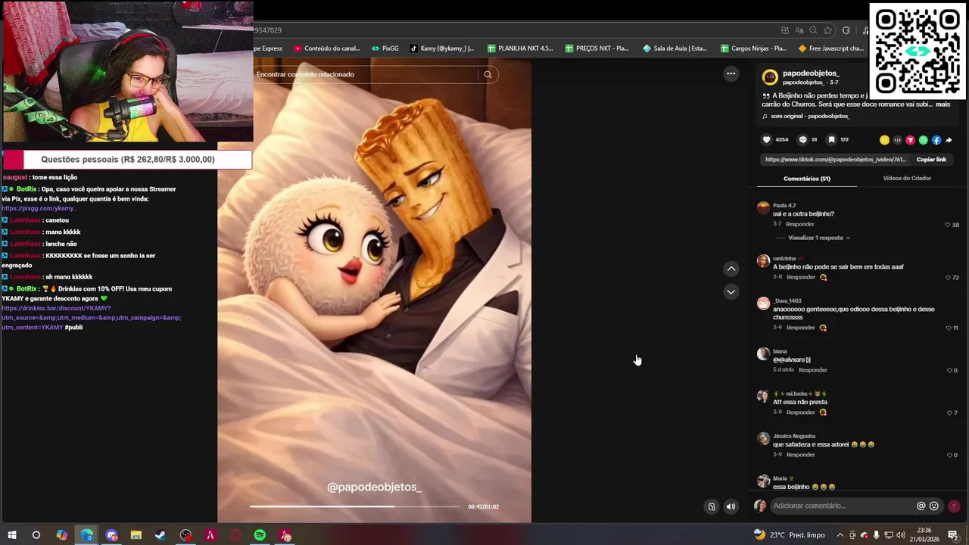This screenshot has width=969, height=545.
Task: Open comments via speech bubble icon
Action: click(802, 140)
